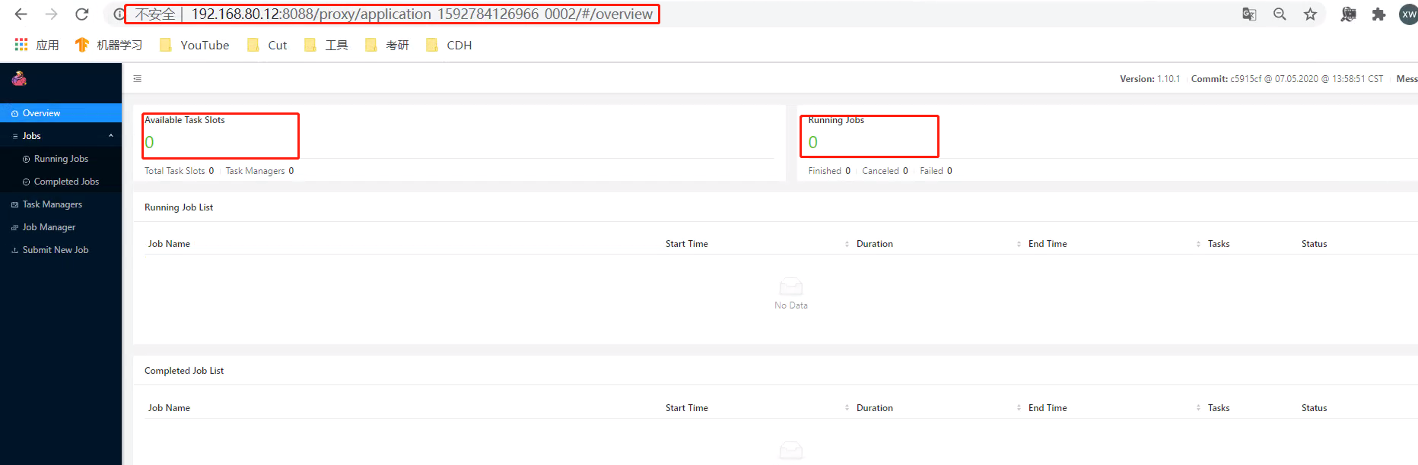Open the CDH bookmark folder
The height and width of the screenshot is (465, 1418).
[449, 45]
